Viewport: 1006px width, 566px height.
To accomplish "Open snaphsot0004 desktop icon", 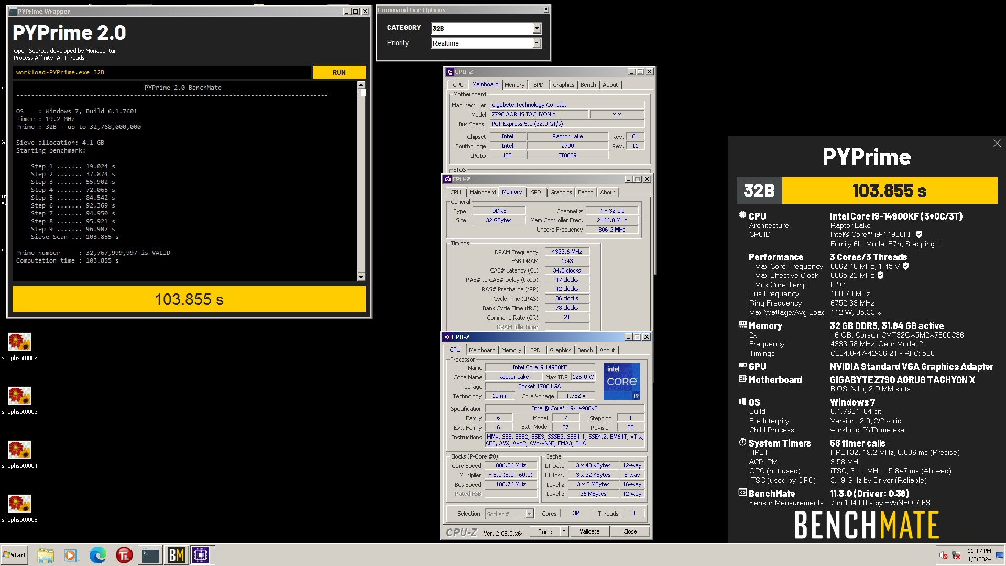I will click(19, 454).
